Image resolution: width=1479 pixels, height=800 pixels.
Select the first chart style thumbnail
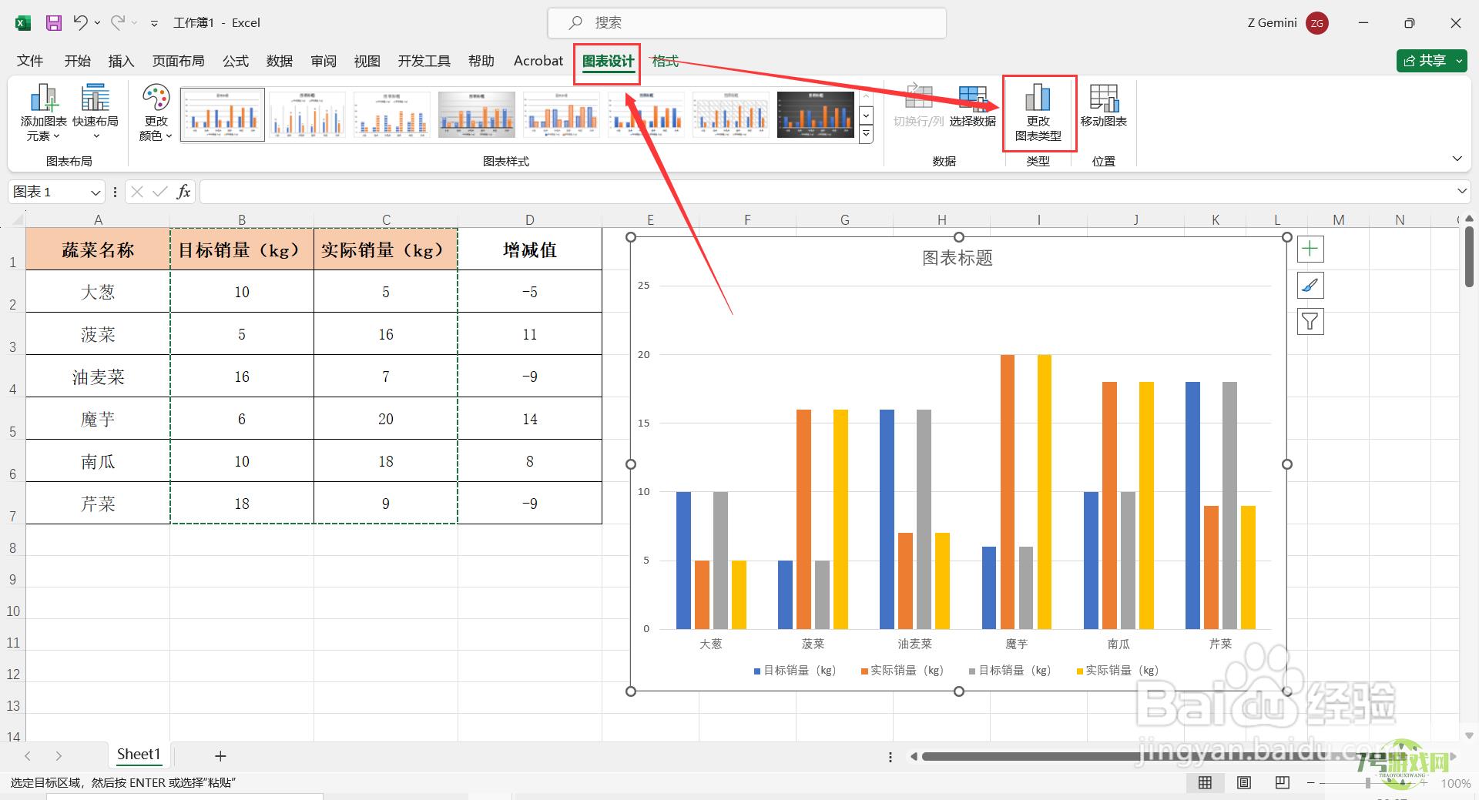[223, 114]
